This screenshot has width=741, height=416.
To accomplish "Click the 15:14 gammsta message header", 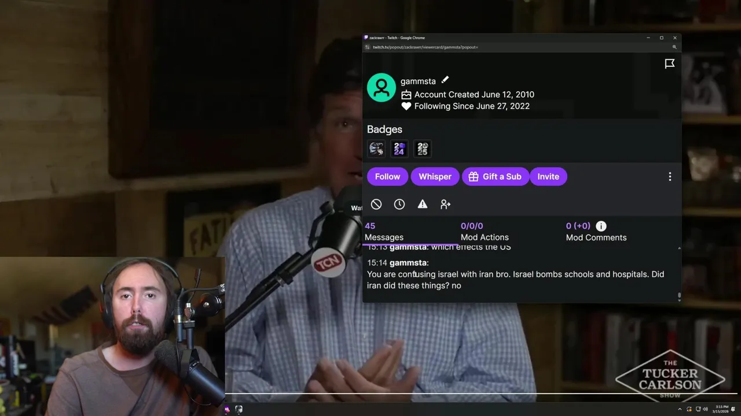I will point(398,263).
